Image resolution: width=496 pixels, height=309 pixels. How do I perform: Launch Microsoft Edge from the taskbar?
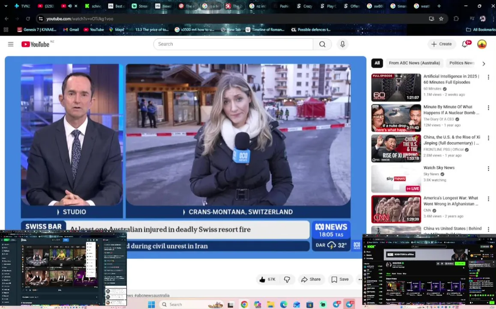[x=283, y=304]
